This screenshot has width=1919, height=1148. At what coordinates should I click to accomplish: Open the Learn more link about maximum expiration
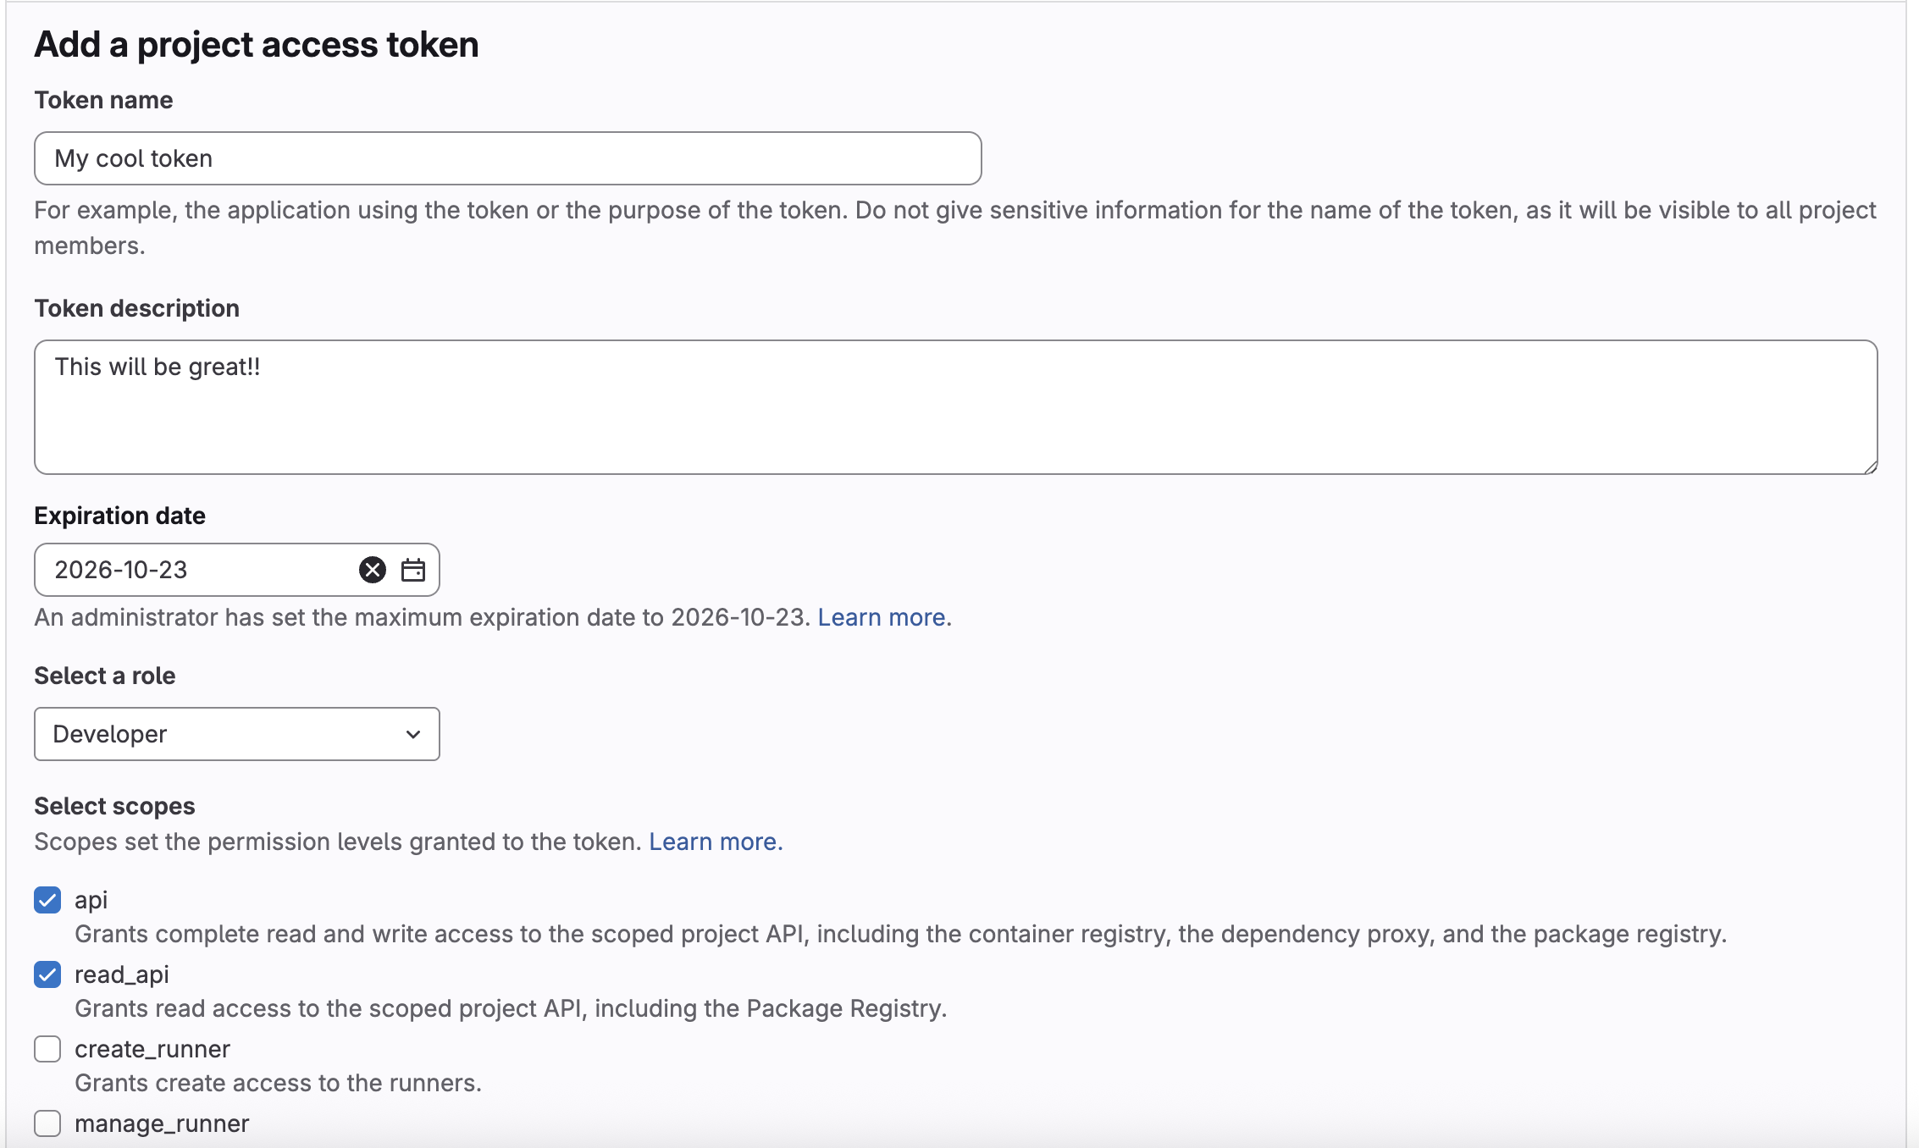tap(881, 617)
